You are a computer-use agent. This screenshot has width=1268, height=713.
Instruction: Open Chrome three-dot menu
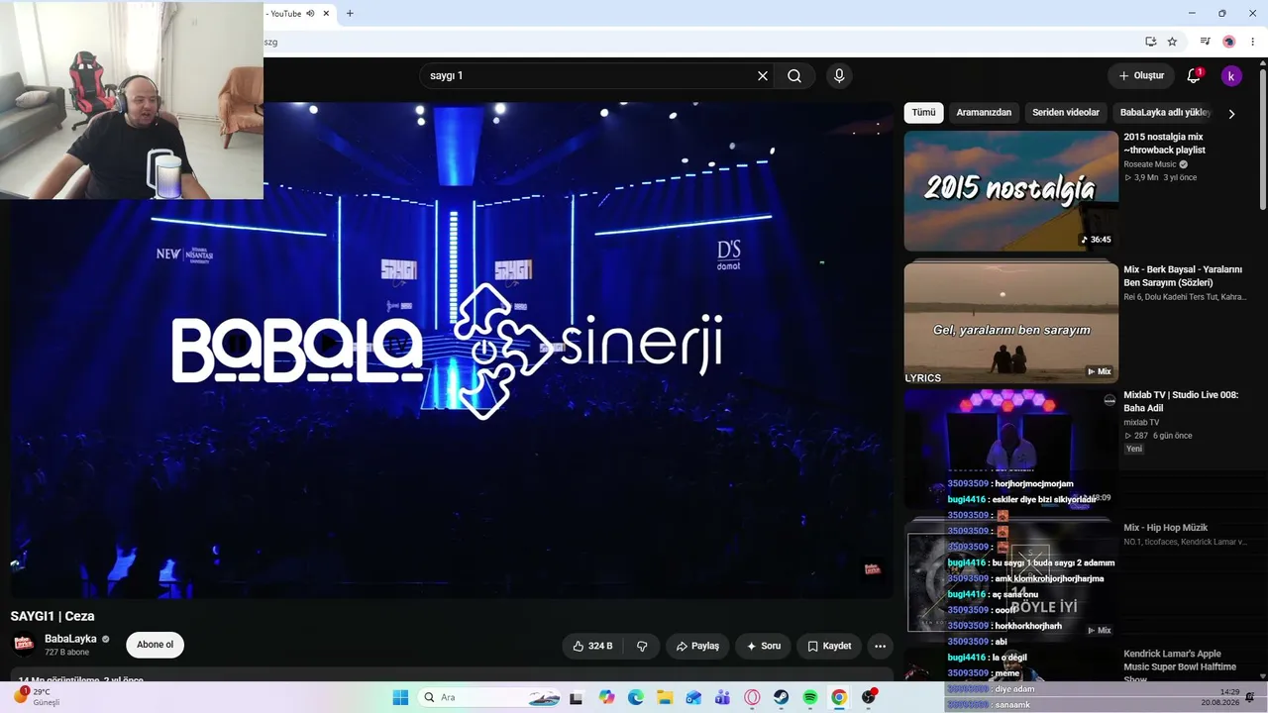[x=1253, y=42]
